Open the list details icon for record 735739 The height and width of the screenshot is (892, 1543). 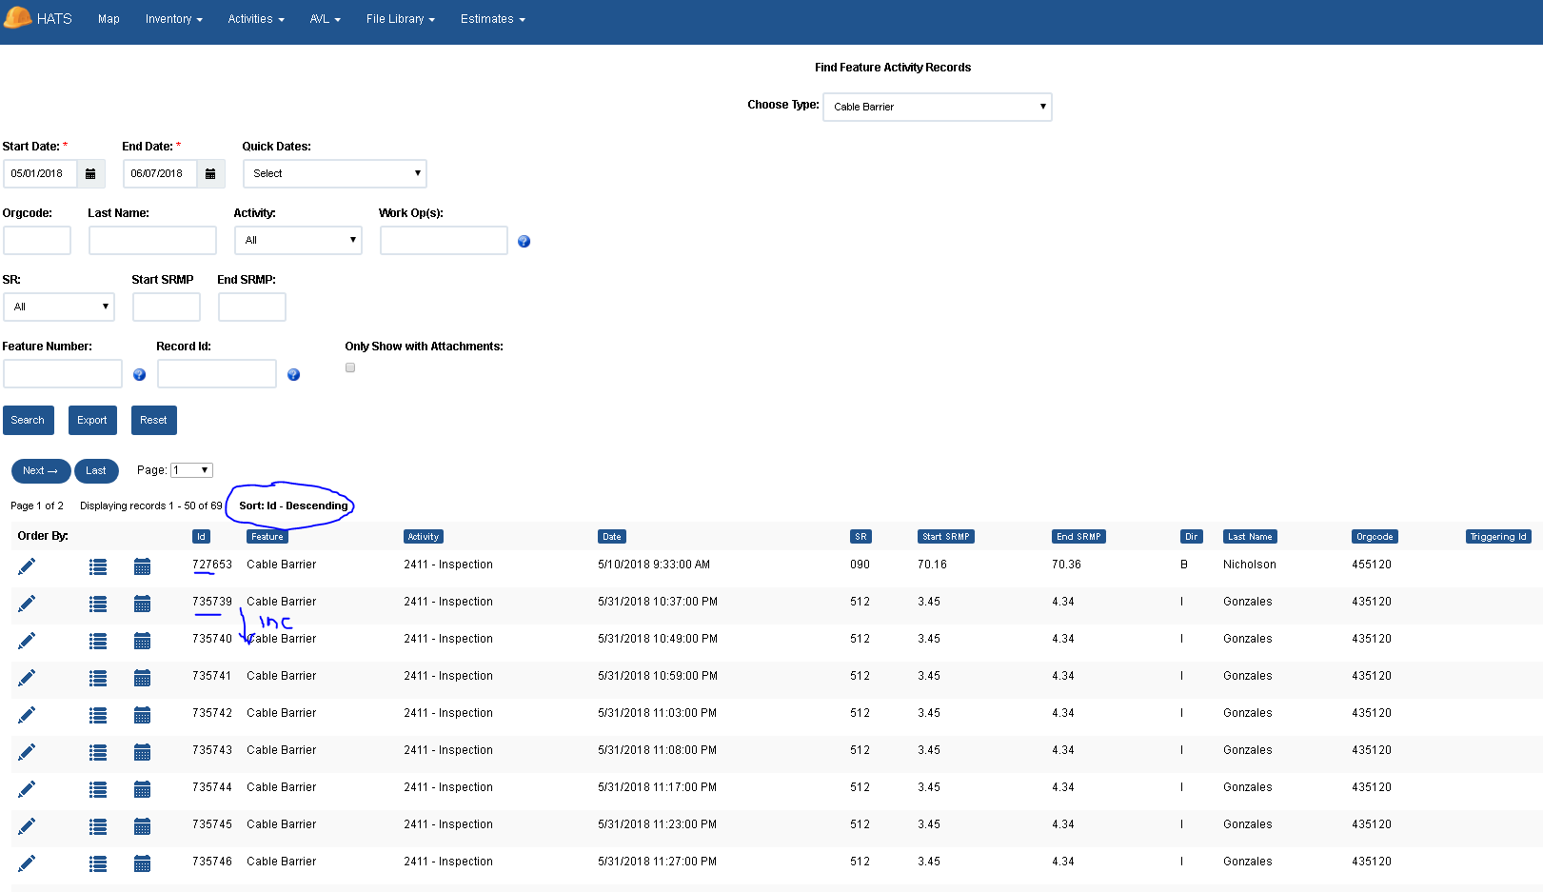[98, 604]
